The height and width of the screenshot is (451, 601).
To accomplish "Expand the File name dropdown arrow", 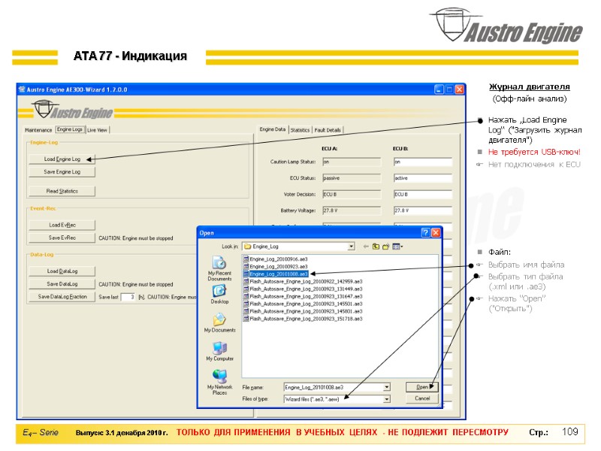I will coord(387,387).
